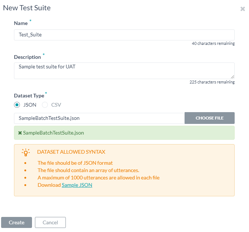The image size is (249, 232).
Task: Click the lightbulb hint icon
Action: (x=25, y=152)
